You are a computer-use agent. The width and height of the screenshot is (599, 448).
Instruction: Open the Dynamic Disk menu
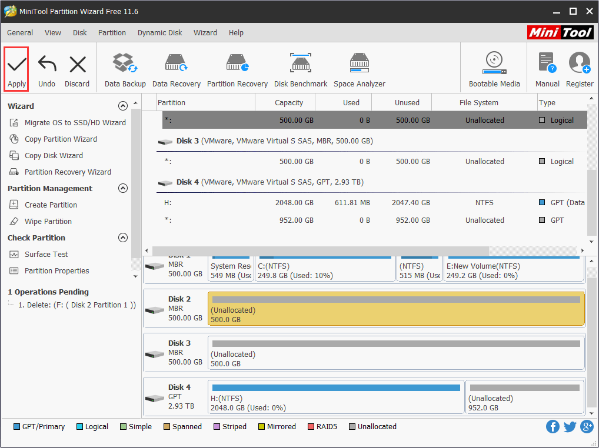click(x=159, y=33)
